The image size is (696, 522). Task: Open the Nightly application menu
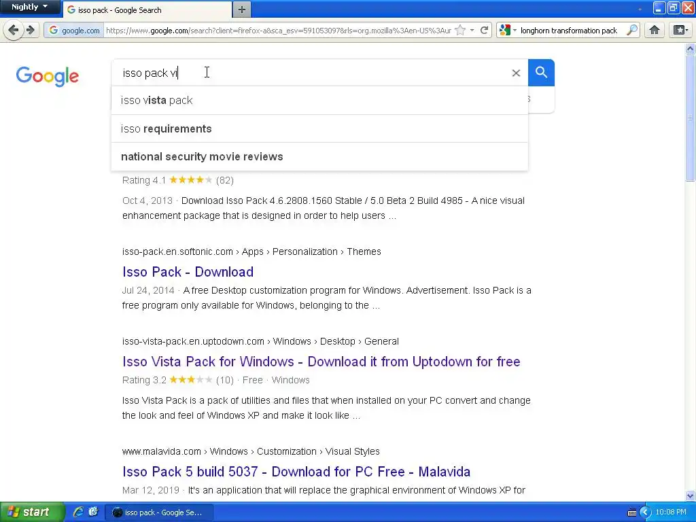[30, 7]
